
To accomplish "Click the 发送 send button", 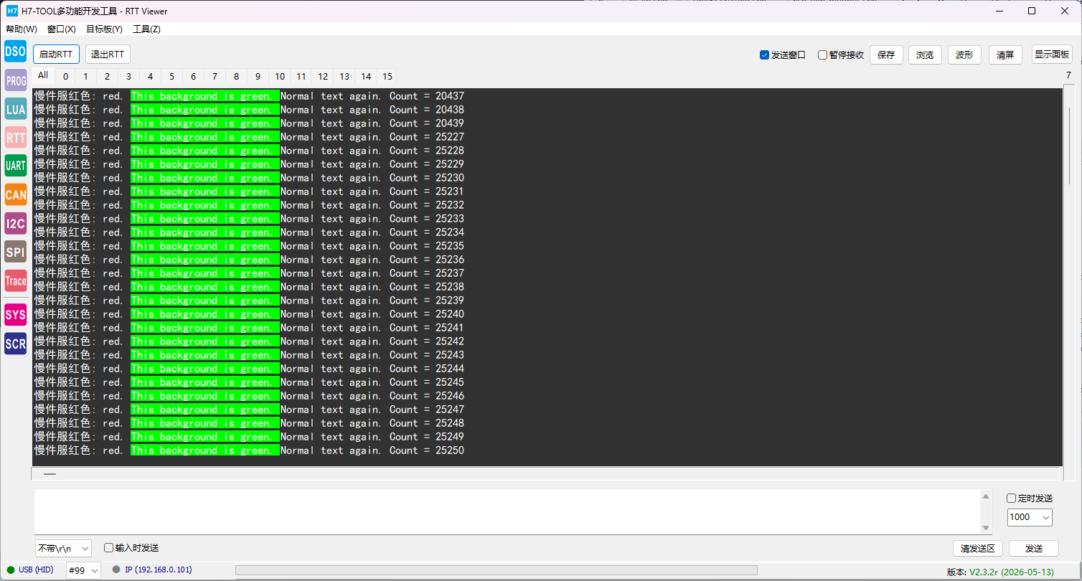I will (1034, 549).
